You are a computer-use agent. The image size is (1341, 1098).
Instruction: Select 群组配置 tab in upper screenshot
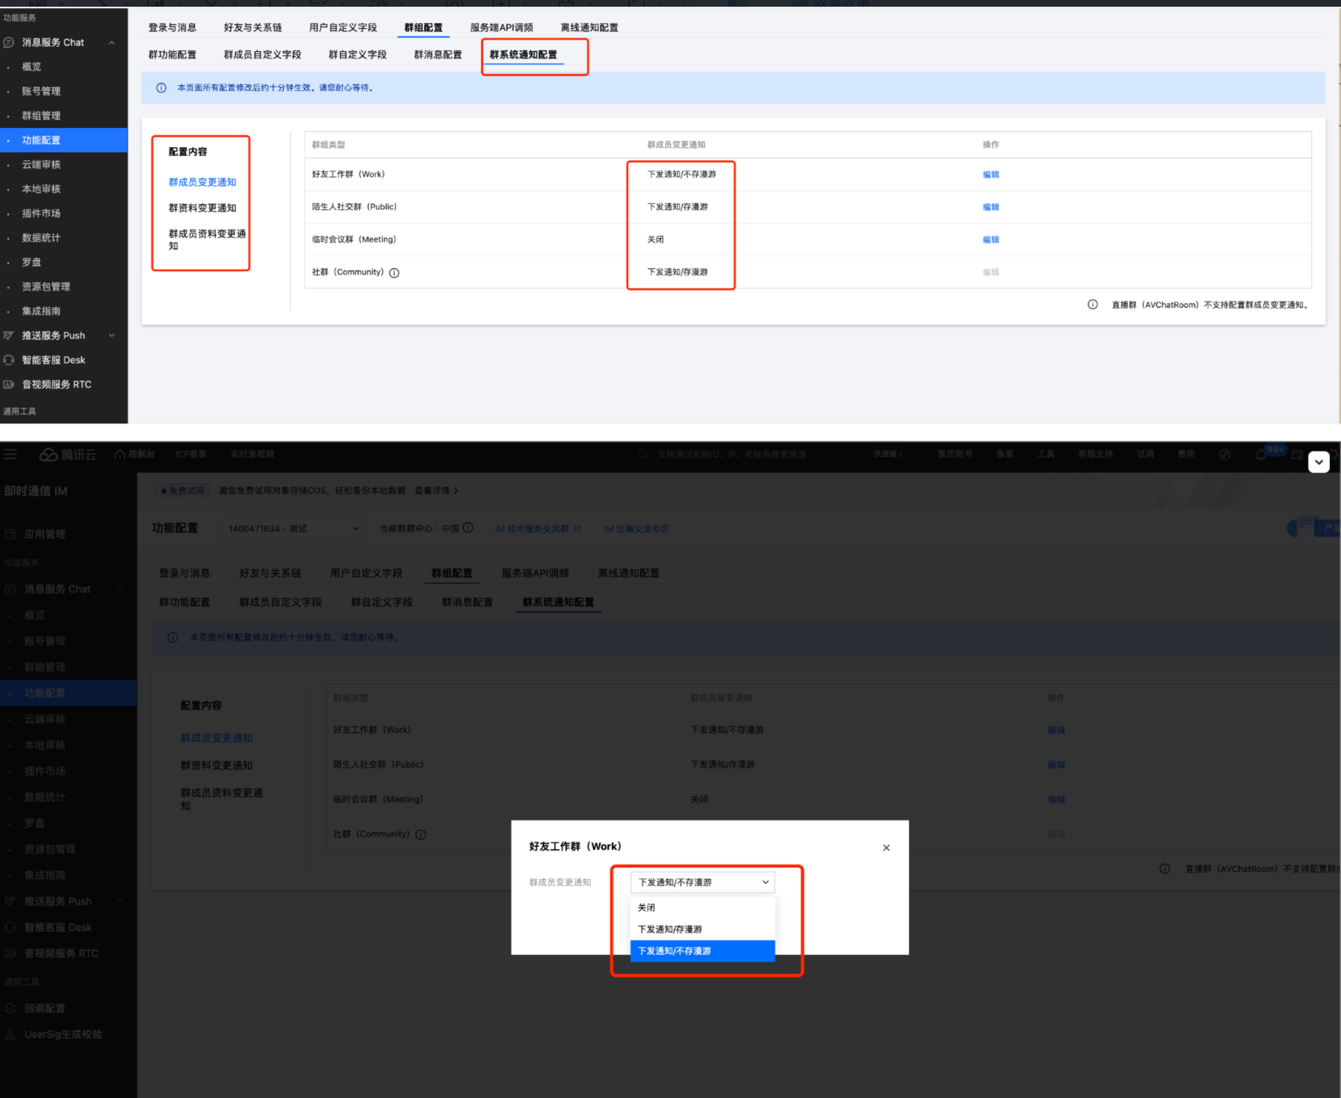click(424, 27)
